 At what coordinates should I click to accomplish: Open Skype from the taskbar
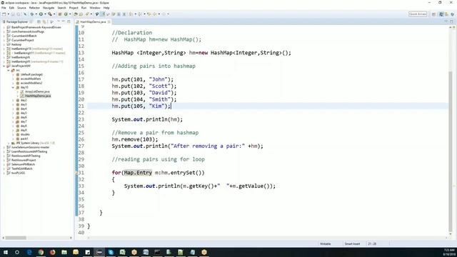pyautogui.click(x=111, y=252)
